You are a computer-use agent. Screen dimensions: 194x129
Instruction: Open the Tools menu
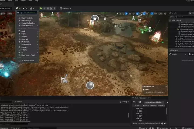coord(10,1)
